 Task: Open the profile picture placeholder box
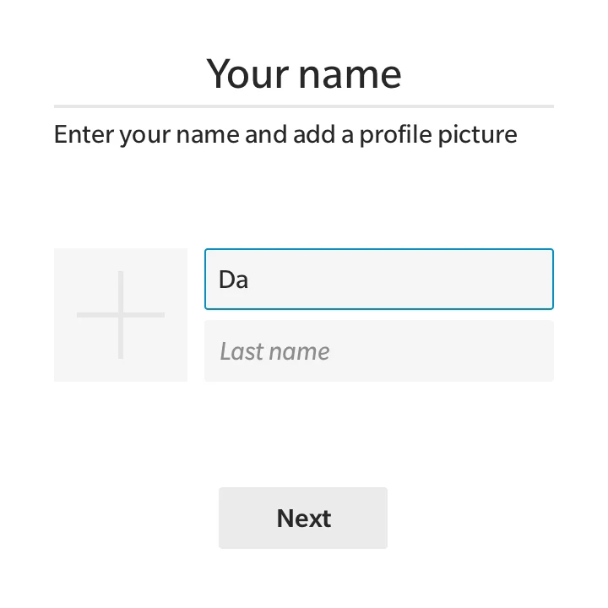[x=121, y=315]
